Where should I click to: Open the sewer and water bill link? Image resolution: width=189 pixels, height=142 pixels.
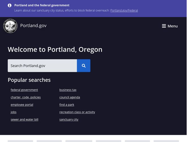(24, 120)
